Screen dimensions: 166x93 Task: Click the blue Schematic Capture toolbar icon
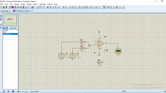coord(13,7)
